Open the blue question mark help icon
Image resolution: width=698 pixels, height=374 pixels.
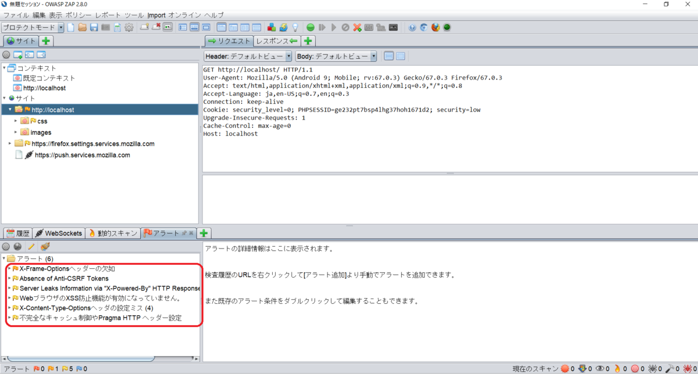point(412,27)
